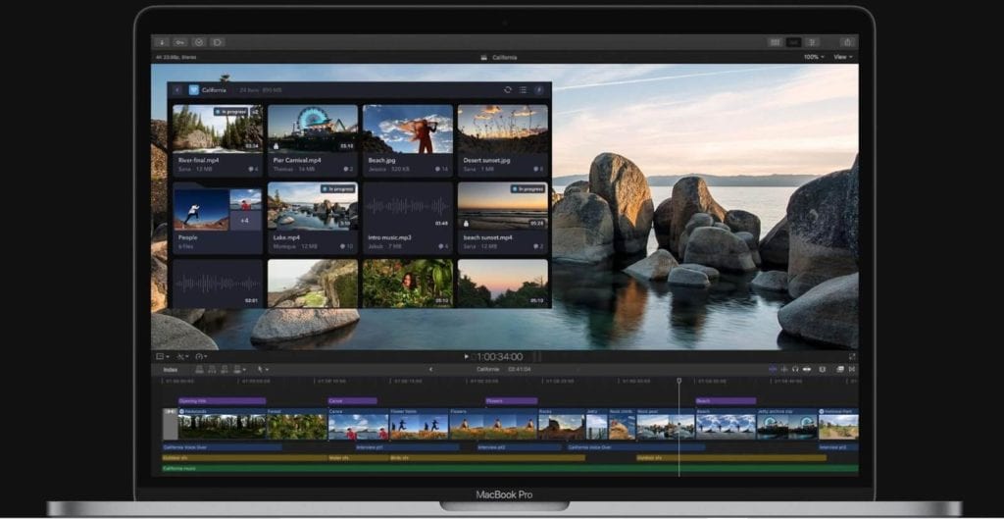This screenshot has width=1004, height=519.
Task: Open the Pier Carnival.mp4 thumbnail
Action: [313, 129]
